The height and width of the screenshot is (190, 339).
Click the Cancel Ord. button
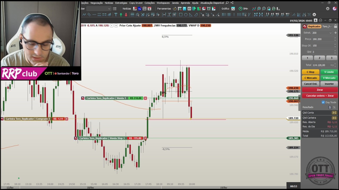coord(310,84)
